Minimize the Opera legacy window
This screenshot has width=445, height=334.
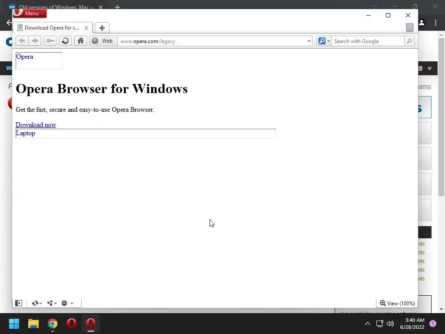tap(369, 15)
